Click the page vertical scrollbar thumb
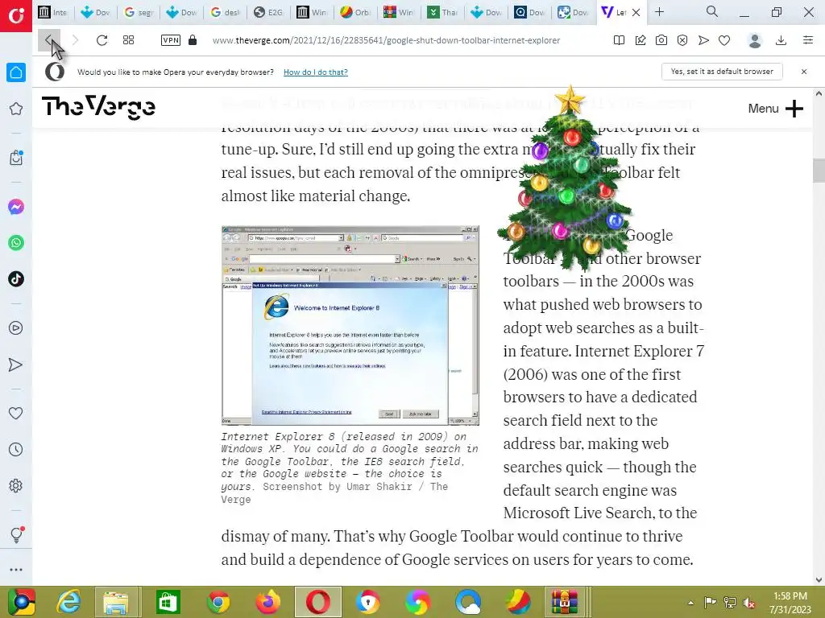 [x=819, y=171]
